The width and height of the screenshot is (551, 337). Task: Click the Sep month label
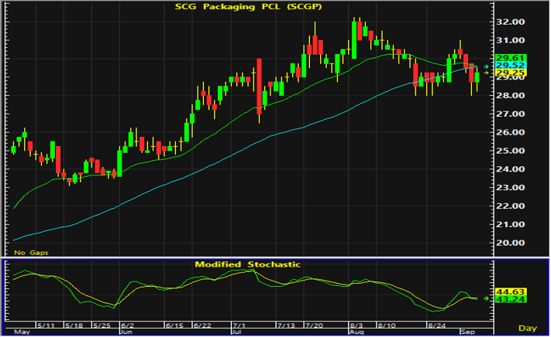(468, 332)
